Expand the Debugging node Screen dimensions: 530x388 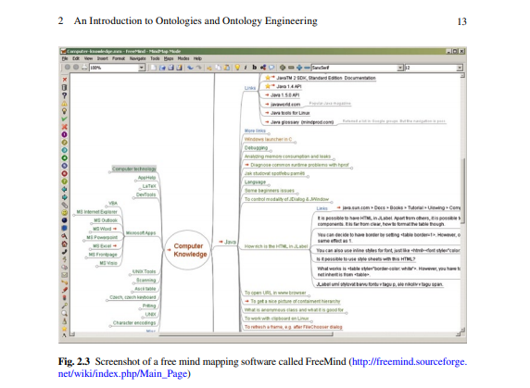[256, 148]
